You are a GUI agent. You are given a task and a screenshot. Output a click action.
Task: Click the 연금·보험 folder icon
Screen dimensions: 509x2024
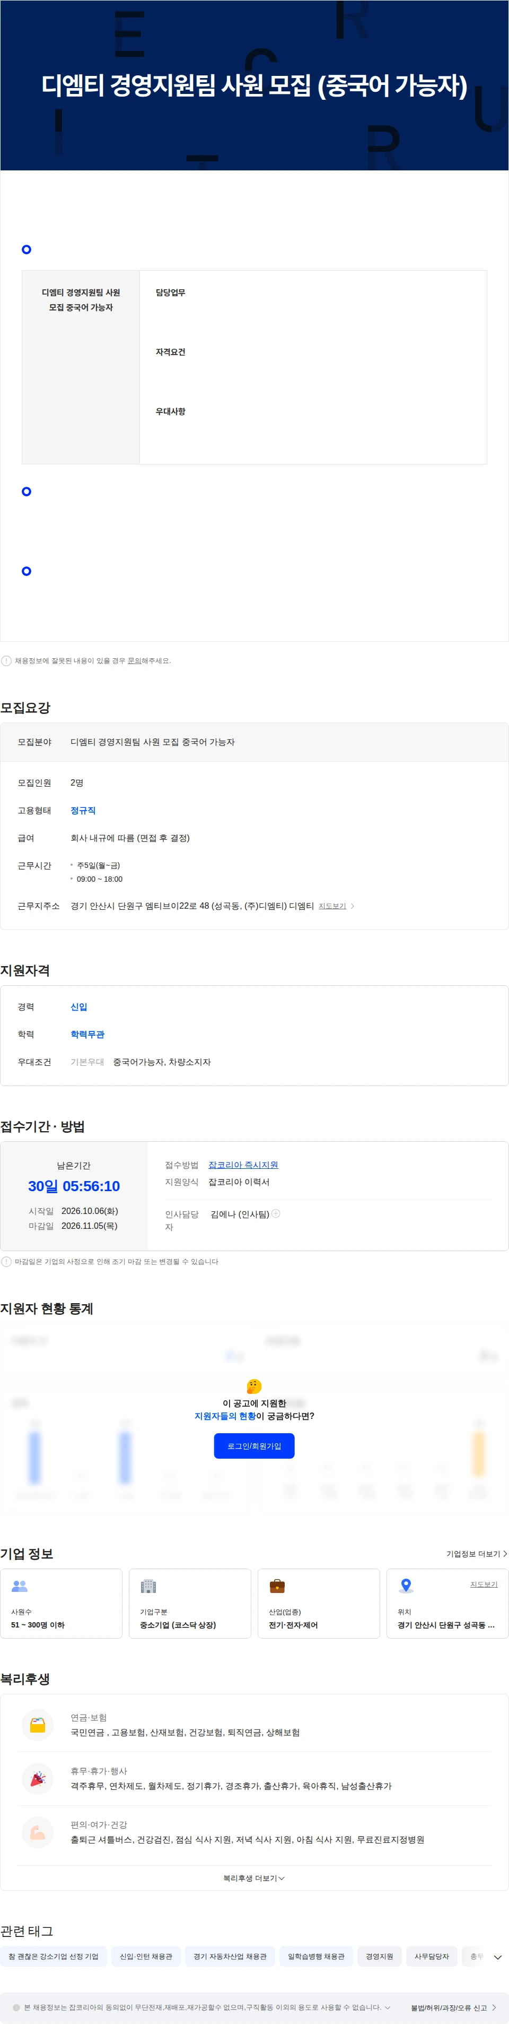click(x=38, y=1726)
